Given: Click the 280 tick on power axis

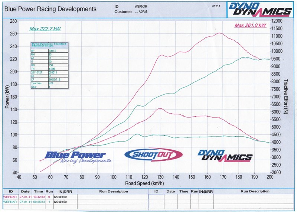Looking at the screenshot, I should pos(13,21).
